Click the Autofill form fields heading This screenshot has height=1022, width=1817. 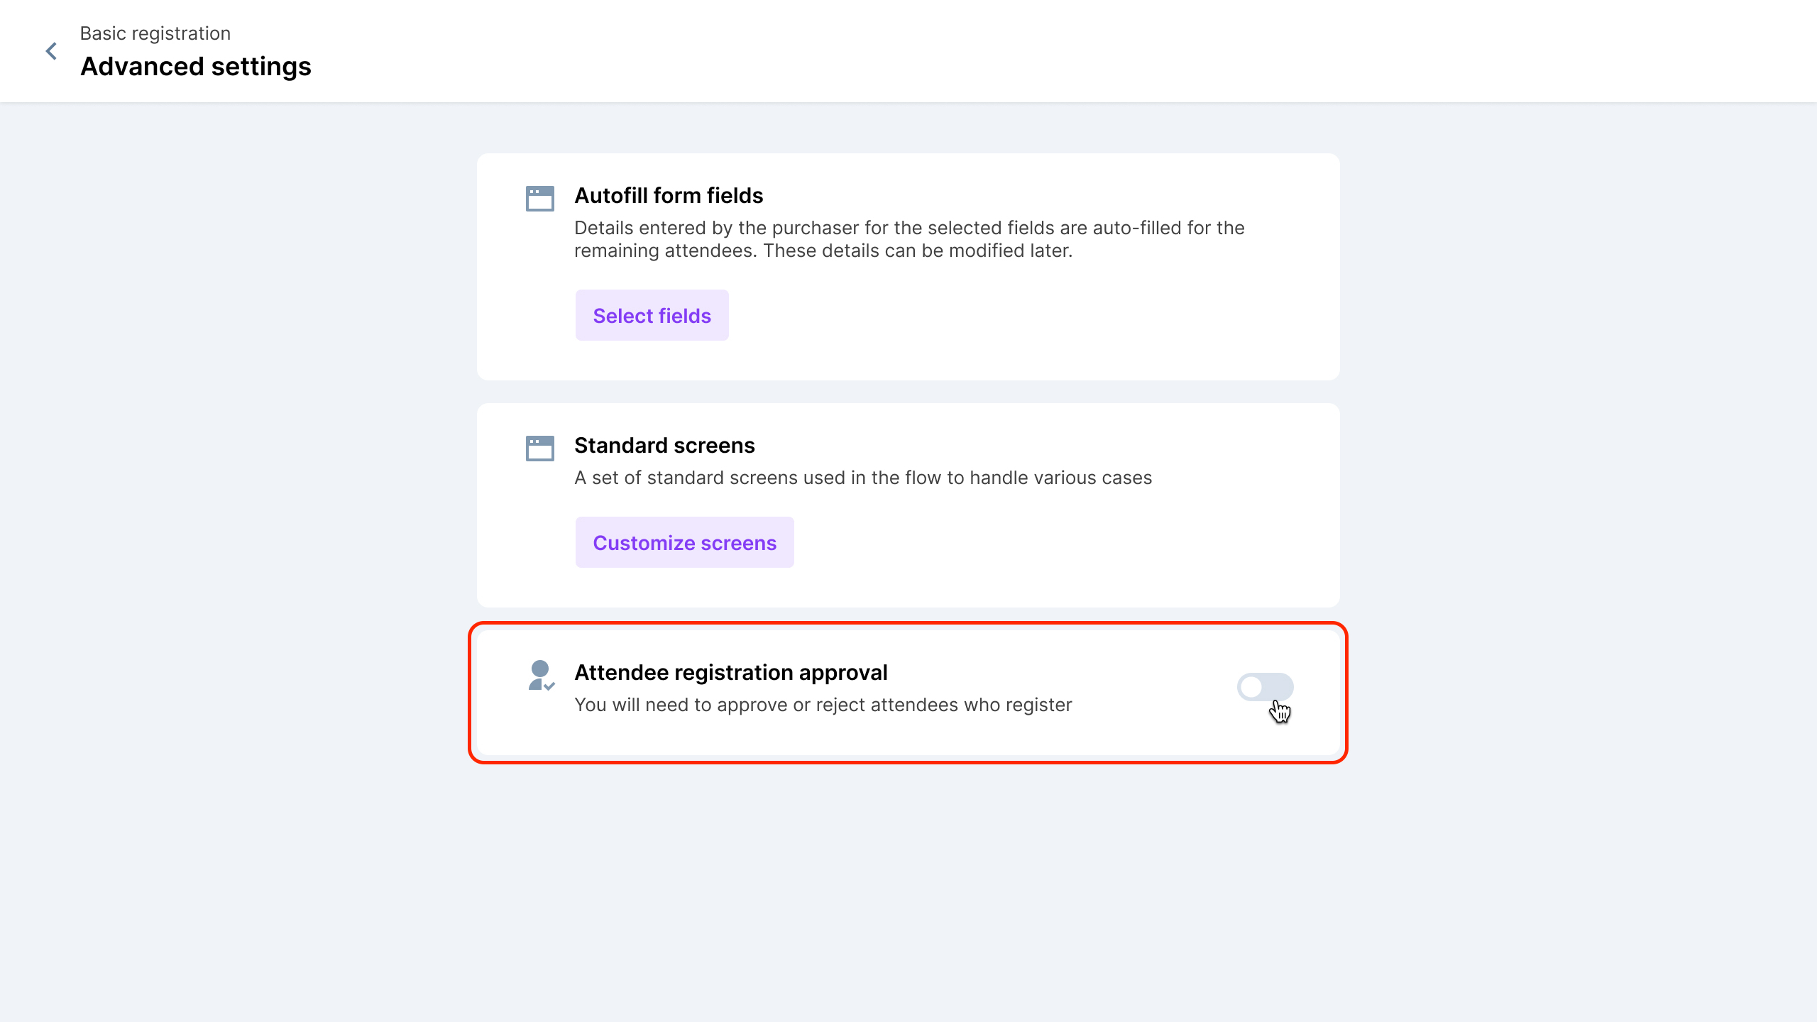click(x=669, y=196)
